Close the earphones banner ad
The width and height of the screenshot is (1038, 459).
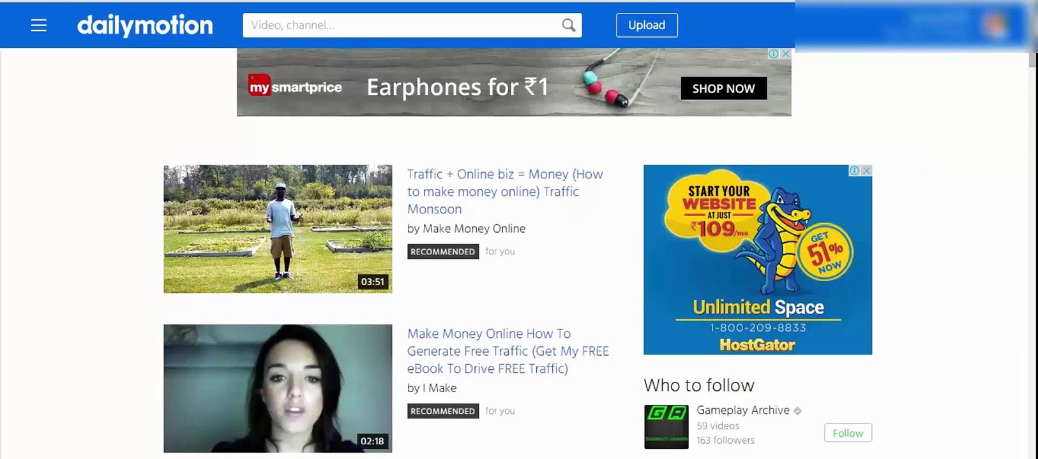pos(786,54)
